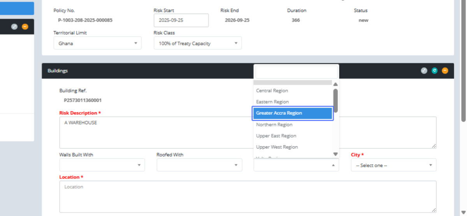Screen dimensions: 467x216
Task: Click the region list scrollbar thumb
Action: click(335, 100)
